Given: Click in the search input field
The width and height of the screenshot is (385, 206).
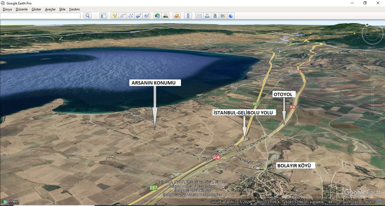Looking at the screenshot, I should [x=40, y=16].
